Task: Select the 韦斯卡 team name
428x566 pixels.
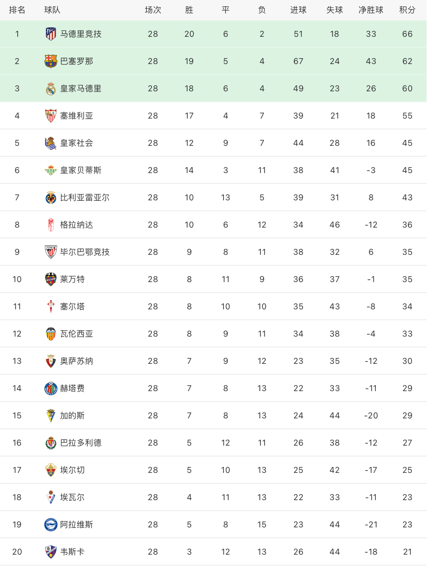Action: point(73,551)
